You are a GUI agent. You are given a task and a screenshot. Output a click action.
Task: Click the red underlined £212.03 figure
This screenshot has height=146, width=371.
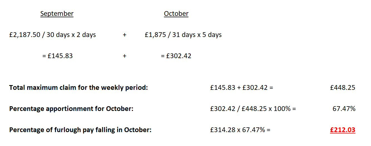(343, 130)
